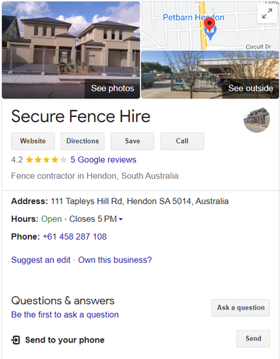Screen dimensions: 280x359
Task: Call Secure Fence Hire
Action: [182, 141]
